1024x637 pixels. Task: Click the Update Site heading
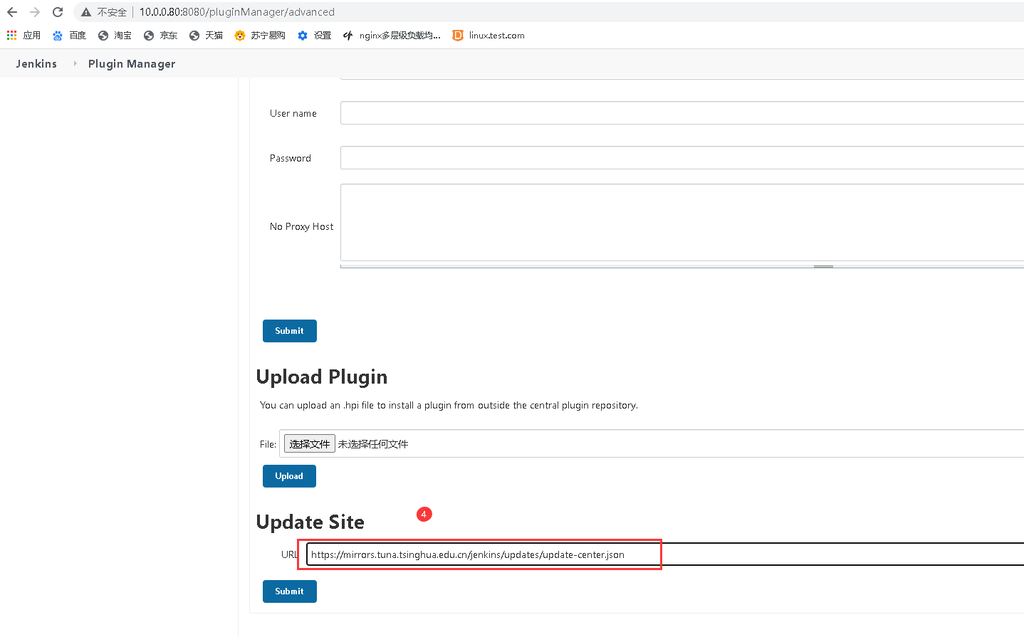310,522
